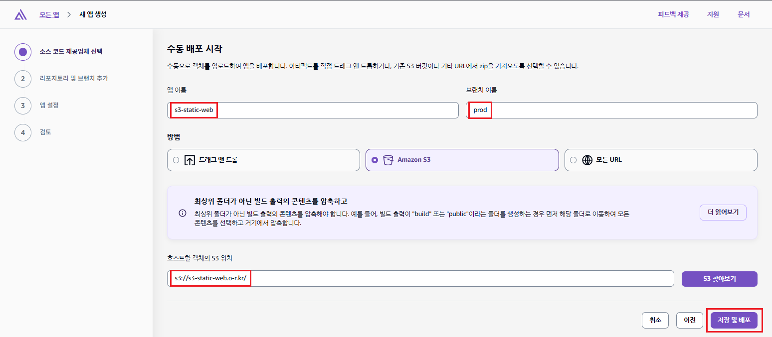Click the globe icon for 모든 URL
772x337 pixels.
point(587,160)
